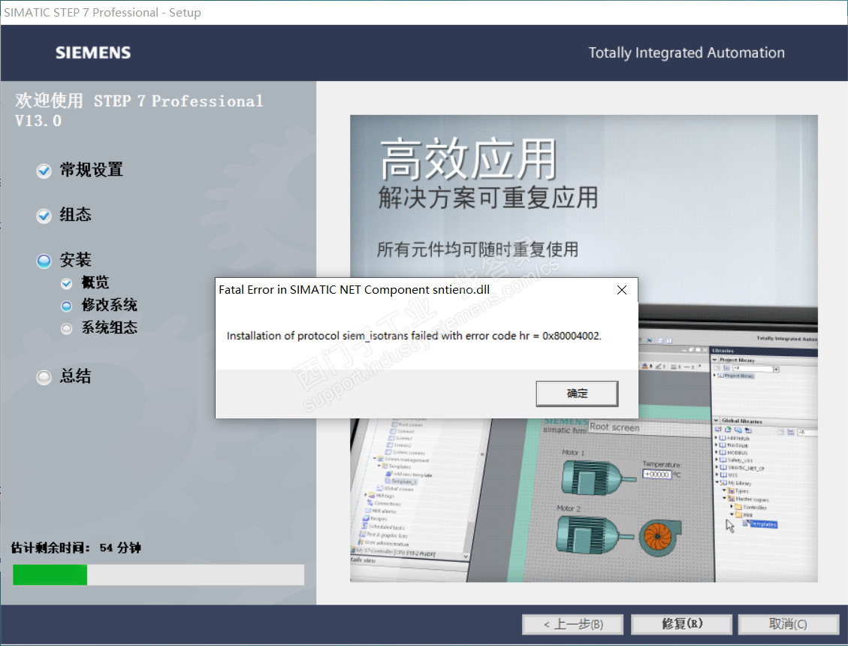Click the 高效应用 promotional image
This screenshot has height=646, width=848.
pos(584,349)
